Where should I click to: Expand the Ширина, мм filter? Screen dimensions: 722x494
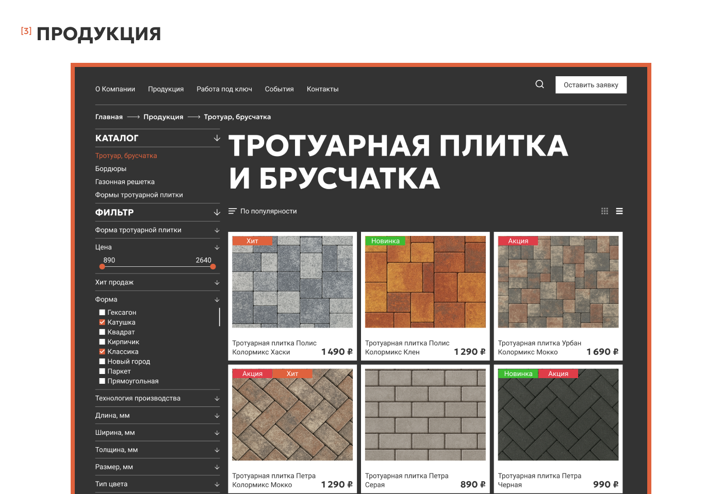point(217,433)
